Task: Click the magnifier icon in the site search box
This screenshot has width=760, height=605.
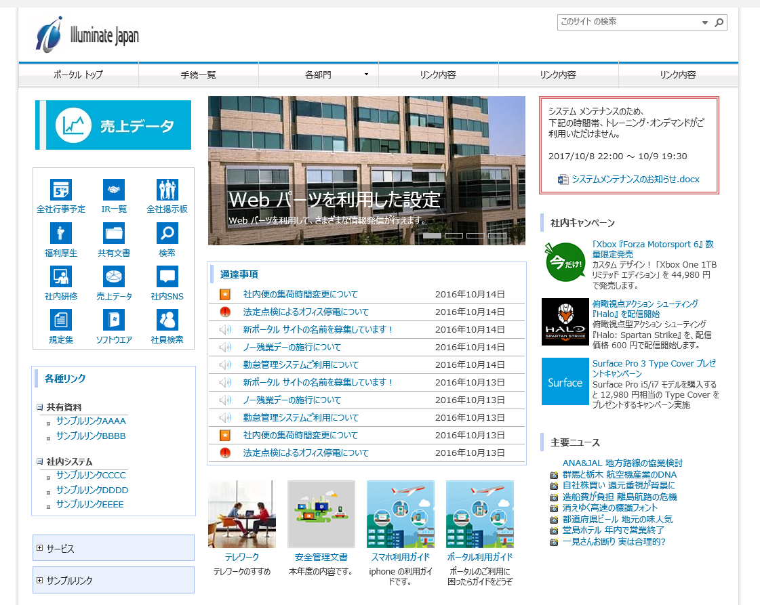Action: pos(719,22)
